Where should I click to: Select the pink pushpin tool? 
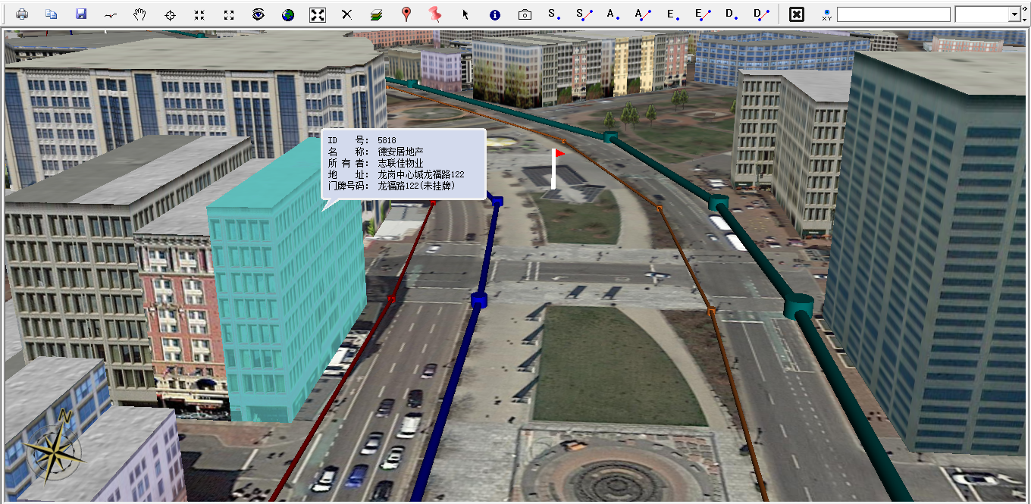(x=434, y=14)
